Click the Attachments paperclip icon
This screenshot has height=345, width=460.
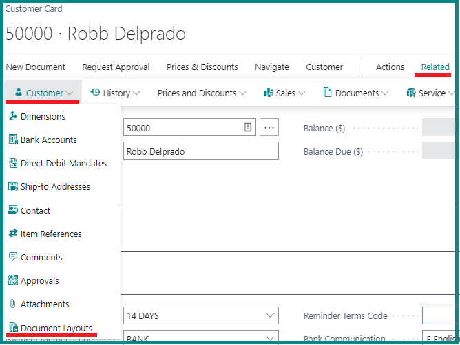(13, 304)
